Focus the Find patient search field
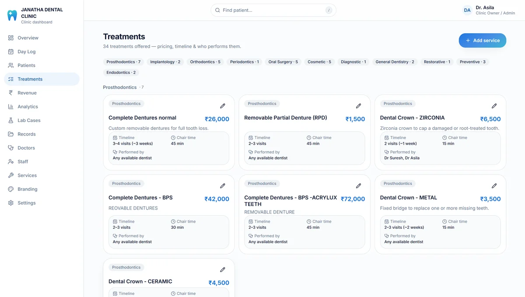Screen dimensions: 525x297 tap(273, 10)
